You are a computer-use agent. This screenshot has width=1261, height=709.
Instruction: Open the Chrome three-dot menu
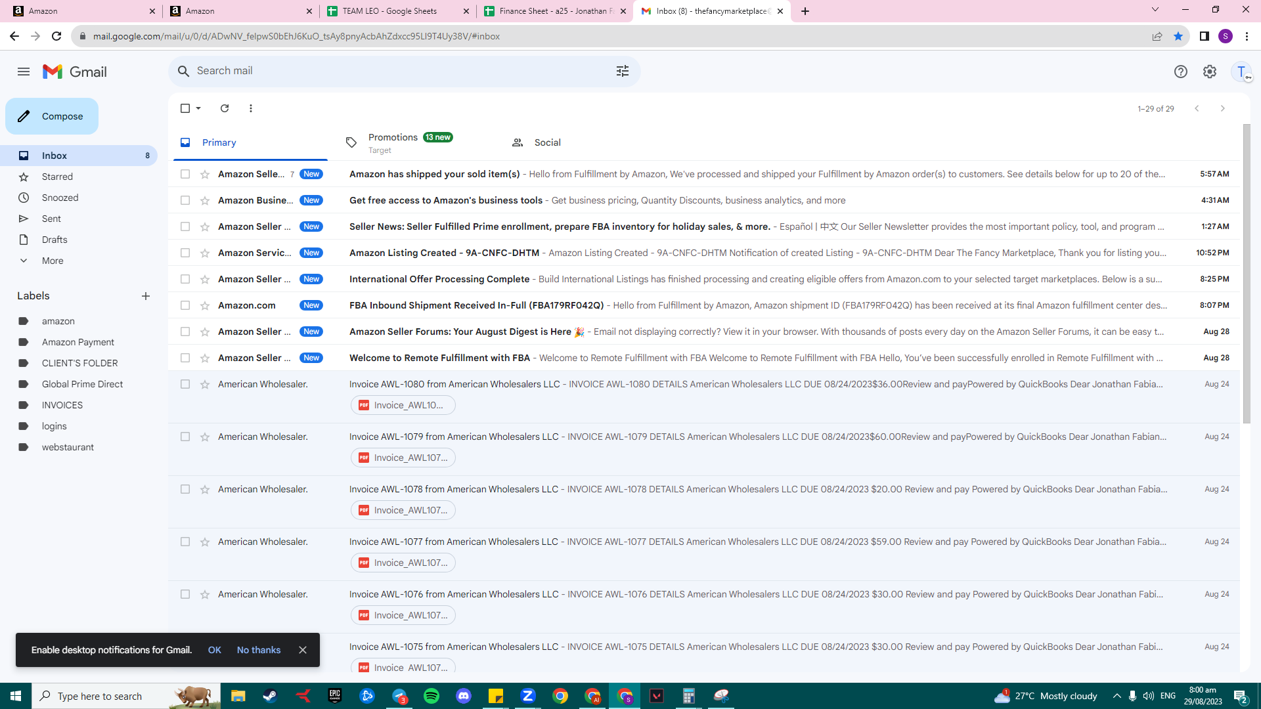click(1247, 36)
